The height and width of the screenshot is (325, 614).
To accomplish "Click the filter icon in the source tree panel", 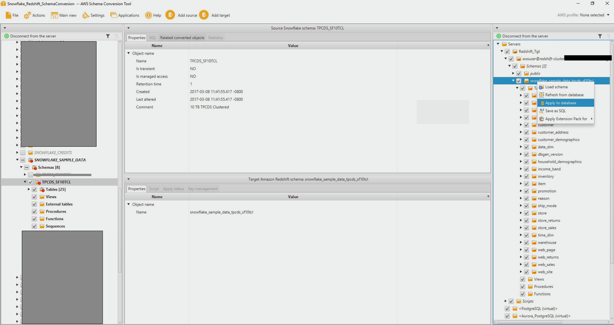I will [x=108, y=36].
